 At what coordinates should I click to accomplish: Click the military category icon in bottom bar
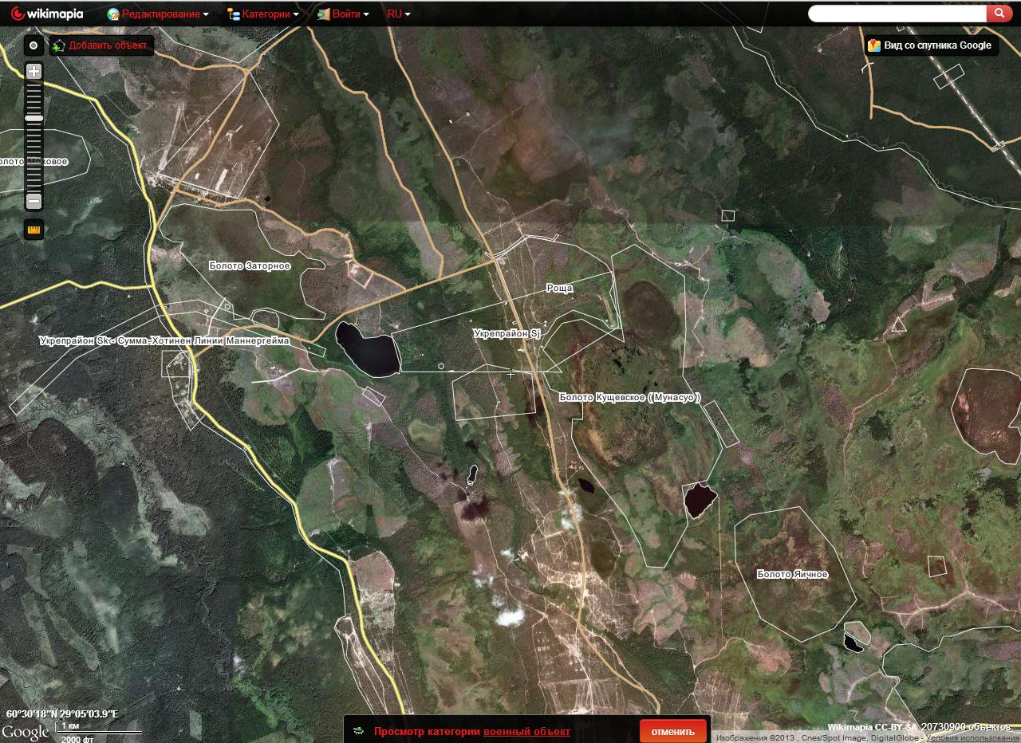pos(358,731)
